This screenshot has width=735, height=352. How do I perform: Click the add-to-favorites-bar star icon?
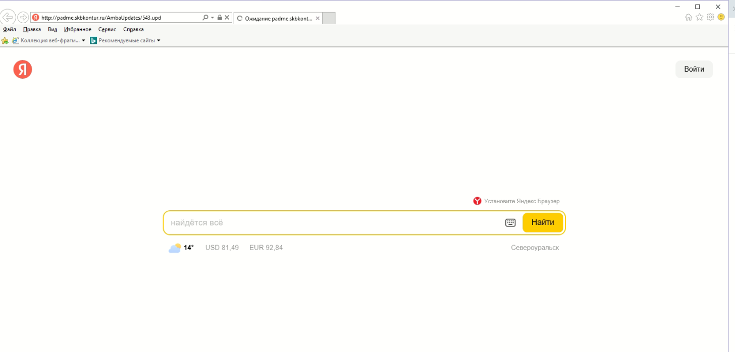[x=5, y=40]
